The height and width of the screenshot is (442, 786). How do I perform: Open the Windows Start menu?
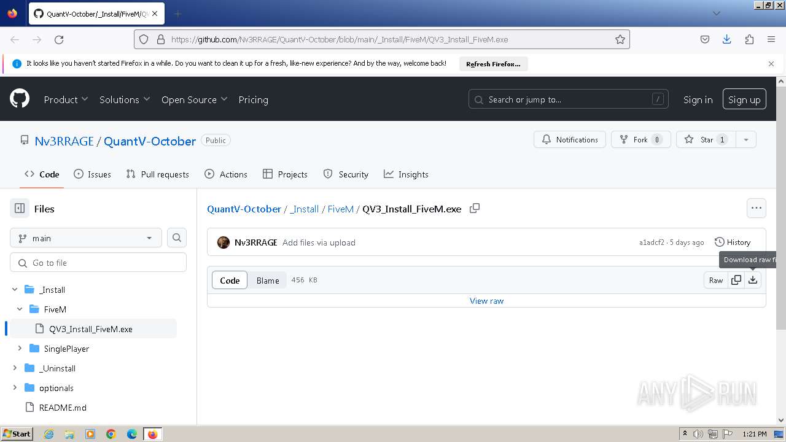(17, 434)
